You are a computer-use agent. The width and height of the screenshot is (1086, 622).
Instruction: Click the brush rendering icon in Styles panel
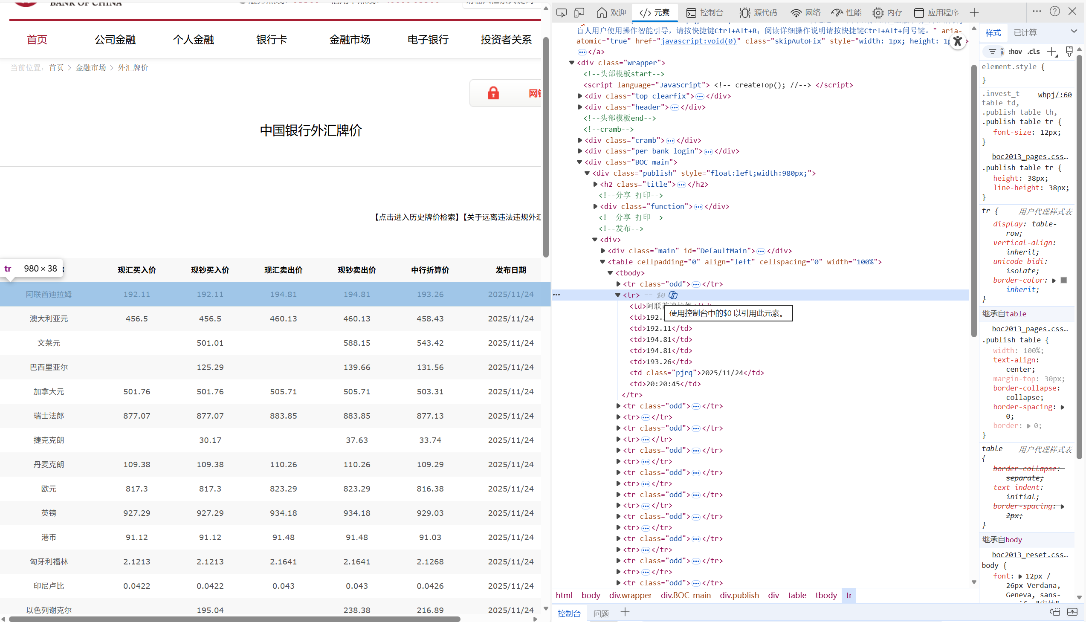[x=1069, y=51]
